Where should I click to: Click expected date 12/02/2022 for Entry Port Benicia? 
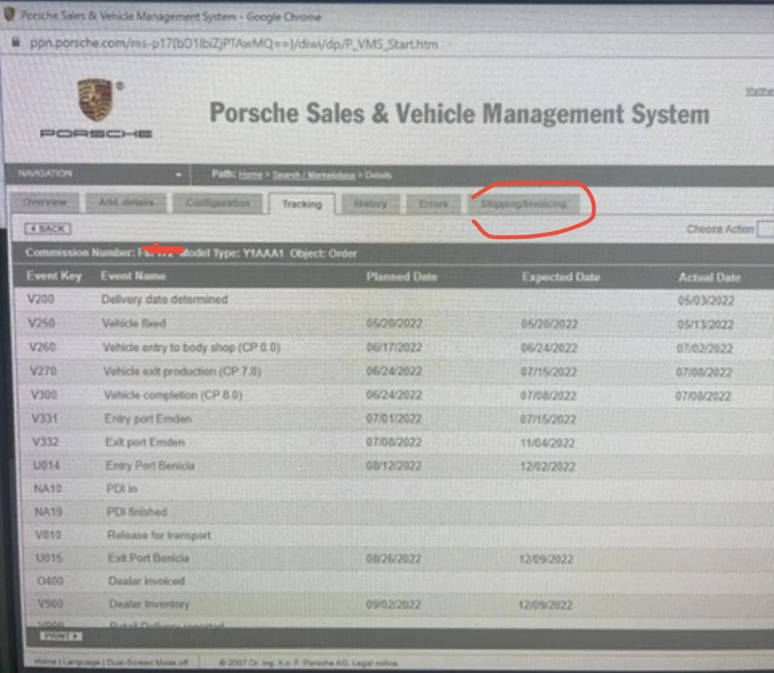547,466
